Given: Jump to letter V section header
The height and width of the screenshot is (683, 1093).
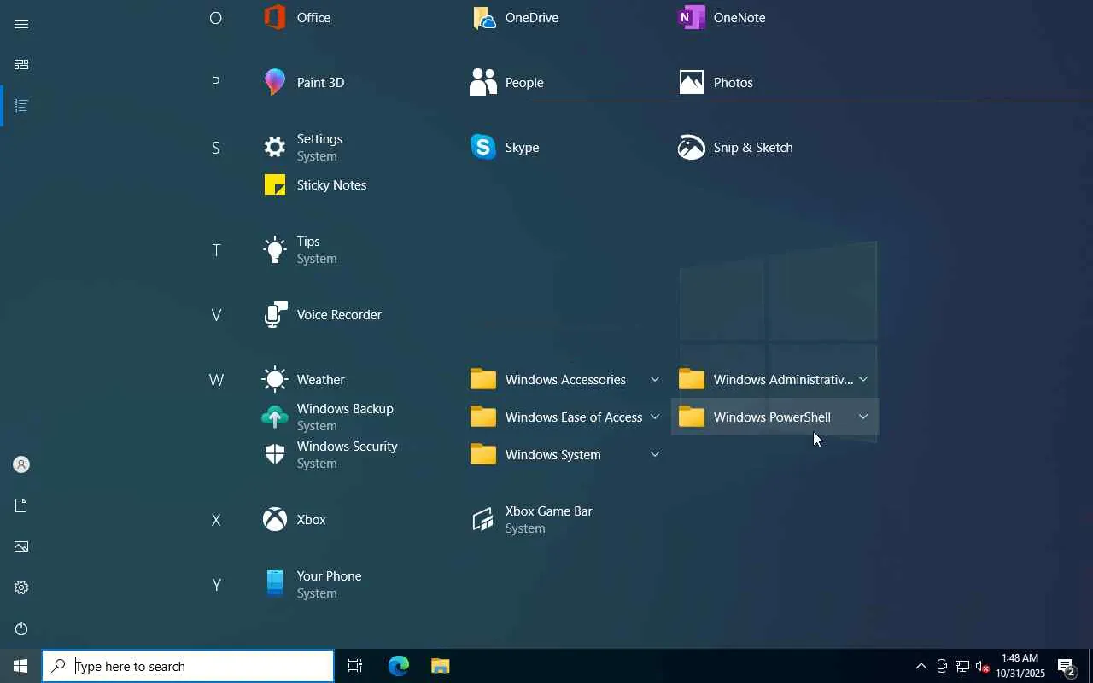Looking at the screenshot, I should [x=216, y=314].
